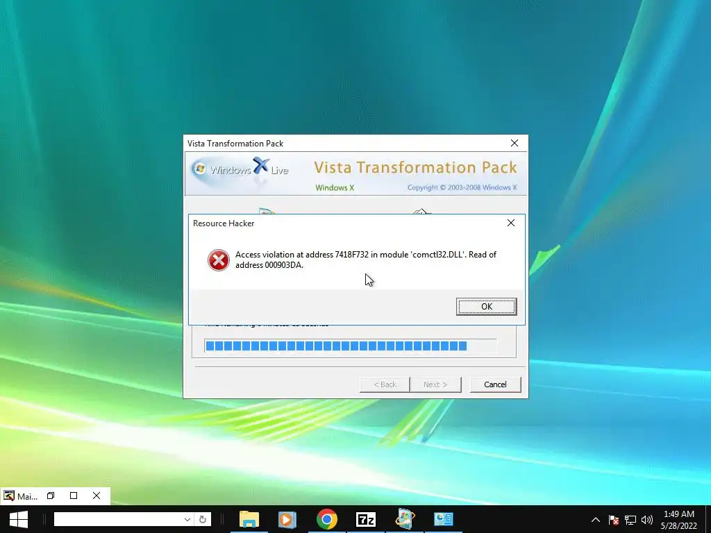The image size is (711, 533).
Task: Restore the minimized 'Mai...' window
Action: tap(51, 496)
